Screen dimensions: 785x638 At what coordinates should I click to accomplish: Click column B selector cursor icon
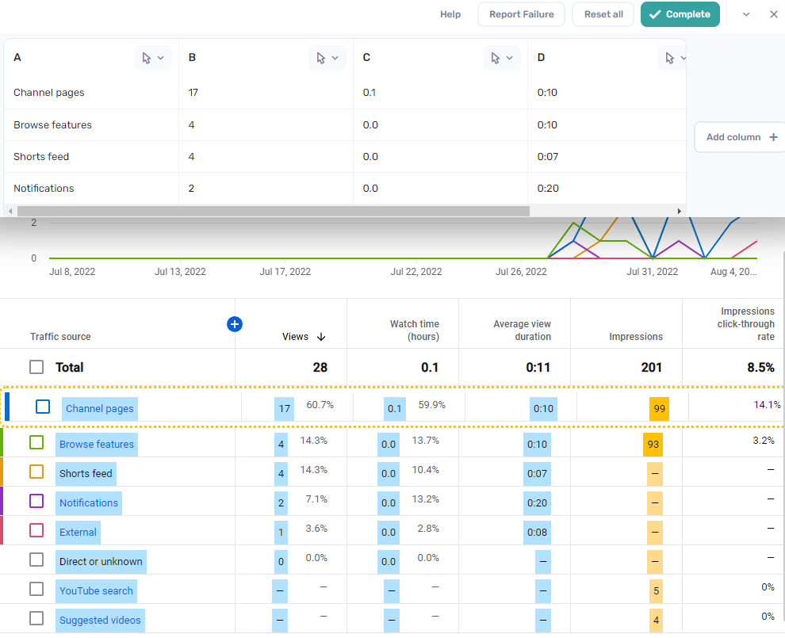pyautogui.click(x=320, y=58)
